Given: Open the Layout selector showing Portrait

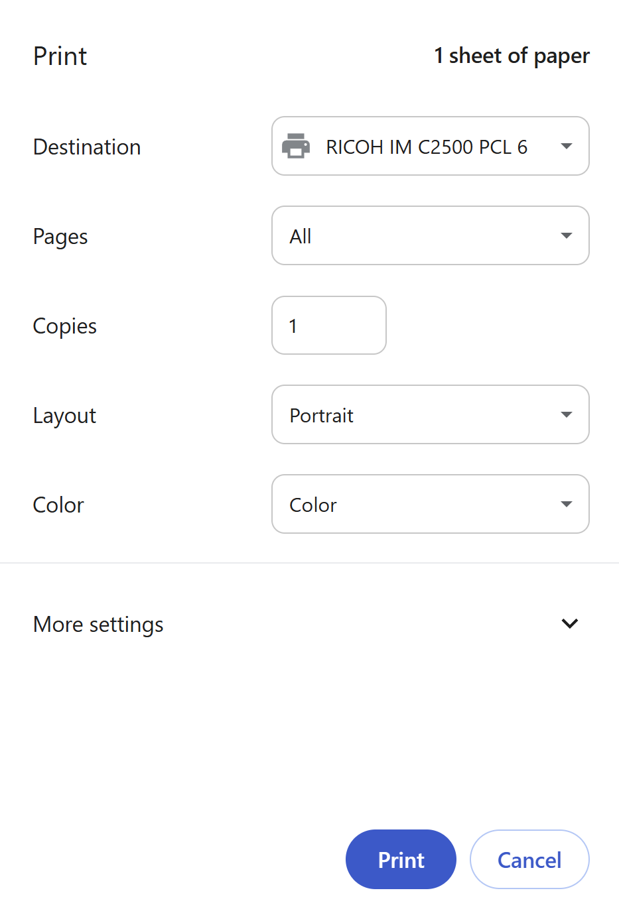Looking at the screenshot, I should 430,414.
